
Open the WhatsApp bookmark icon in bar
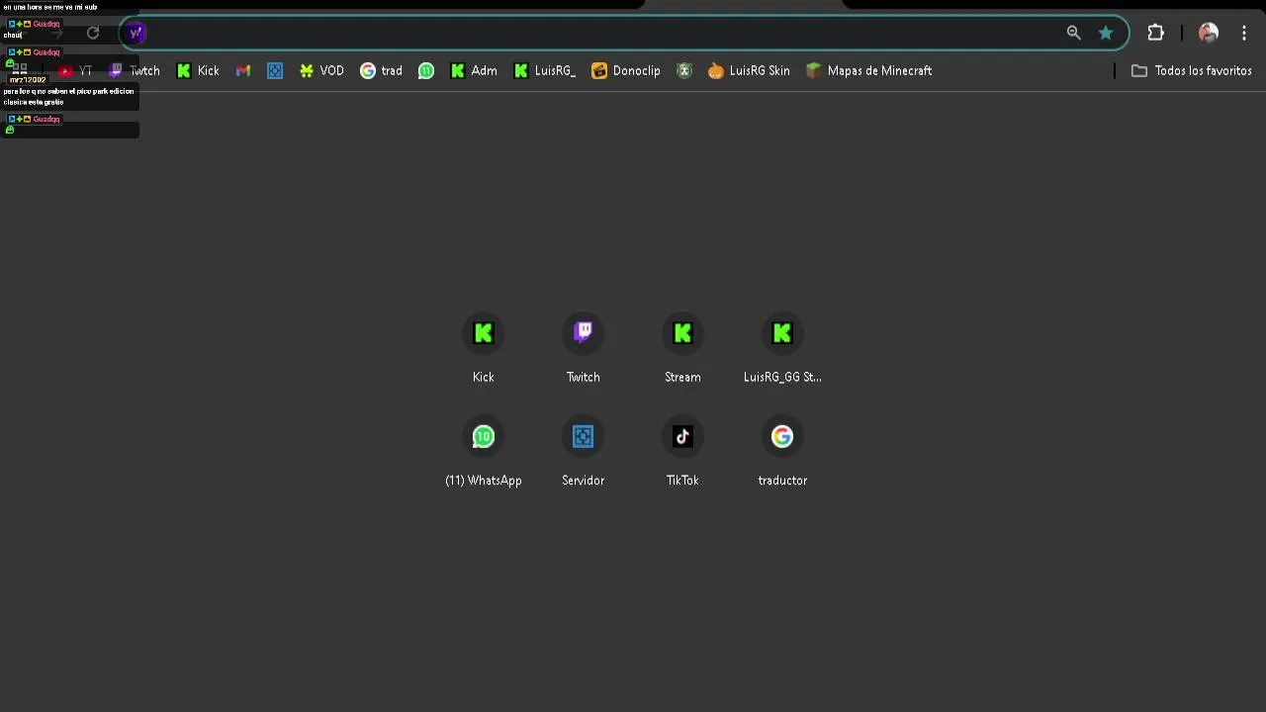pyautogui.click(x=426, y=70)
